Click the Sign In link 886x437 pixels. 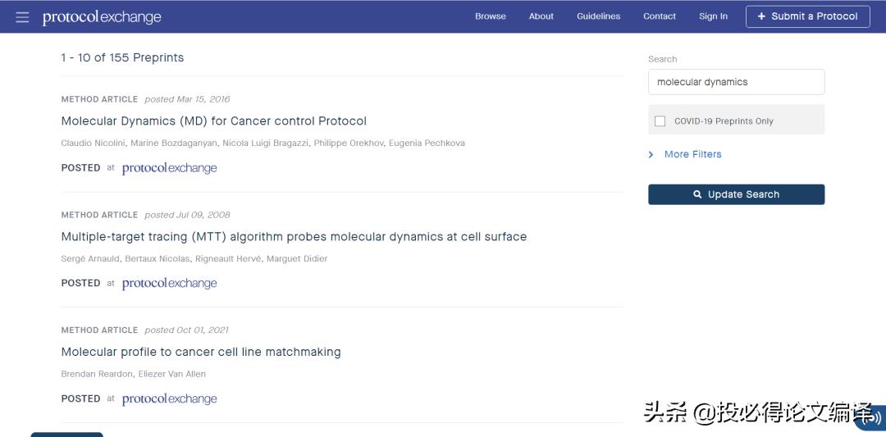[x=713, y=16]
